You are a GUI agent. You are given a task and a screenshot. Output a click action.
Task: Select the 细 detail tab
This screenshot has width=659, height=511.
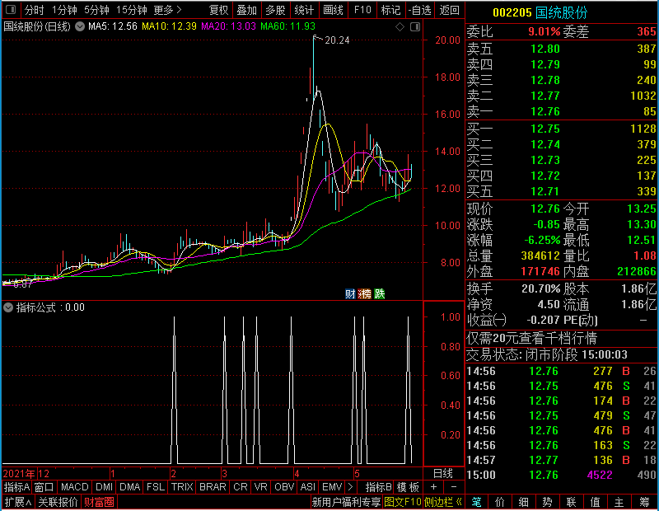point(524,502)
